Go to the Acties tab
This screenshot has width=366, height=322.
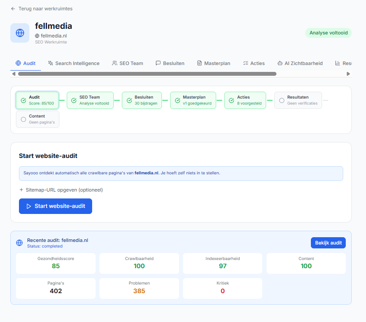(254, 63)
